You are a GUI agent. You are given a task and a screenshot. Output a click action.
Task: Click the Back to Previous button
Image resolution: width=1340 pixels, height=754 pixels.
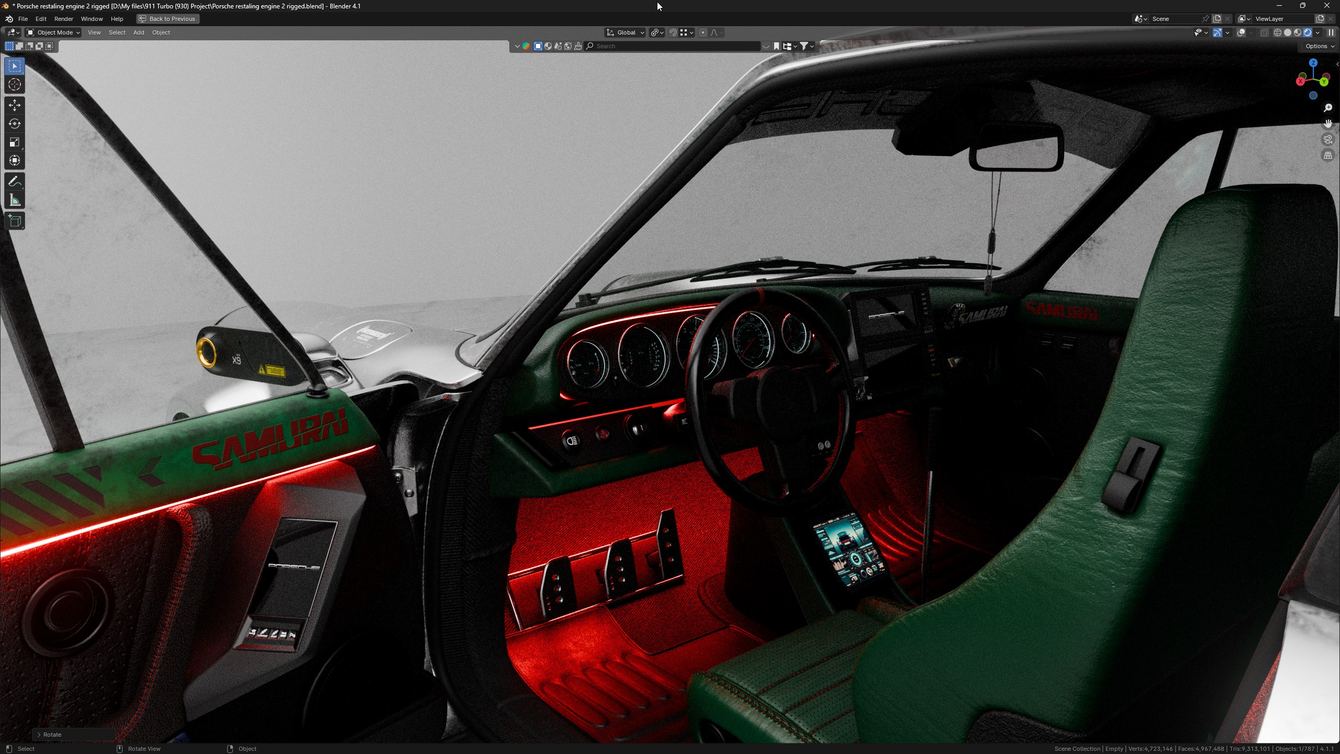coord(167,19)
